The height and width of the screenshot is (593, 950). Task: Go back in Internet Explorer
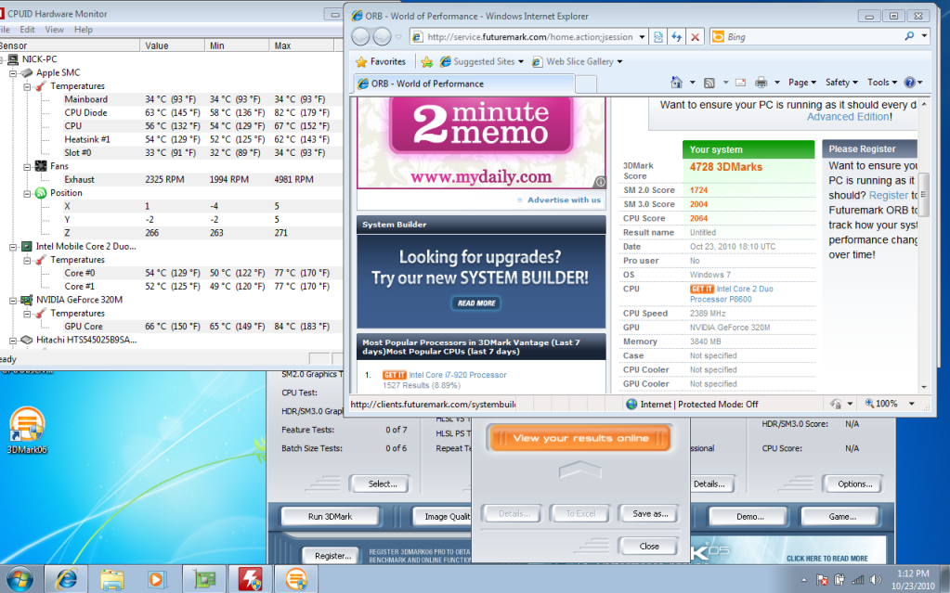[x=360, y=37]
